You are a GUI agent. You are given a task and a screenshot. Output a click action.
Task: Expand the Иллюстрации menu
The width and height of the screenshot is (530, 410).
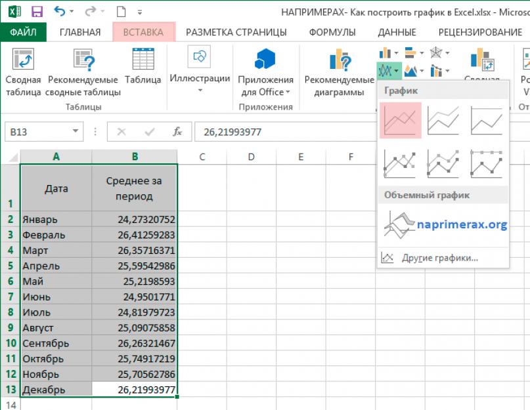[200, 70]
